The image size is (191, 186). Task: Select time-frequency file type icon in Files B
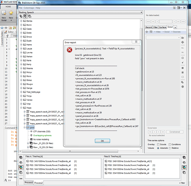click(184, 167)
